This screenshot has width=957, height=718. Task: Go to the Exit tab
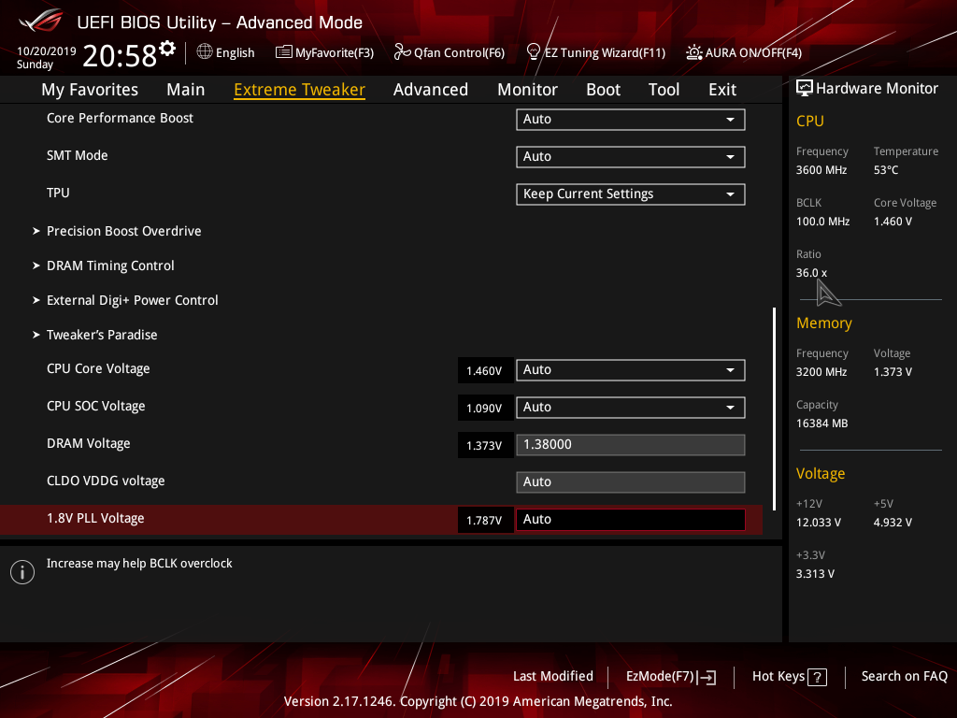722,89
